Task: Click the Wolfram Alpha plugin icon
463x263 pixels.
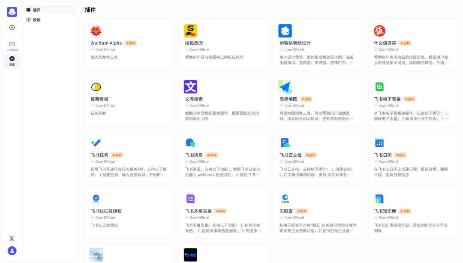Action: coord(96,31)
